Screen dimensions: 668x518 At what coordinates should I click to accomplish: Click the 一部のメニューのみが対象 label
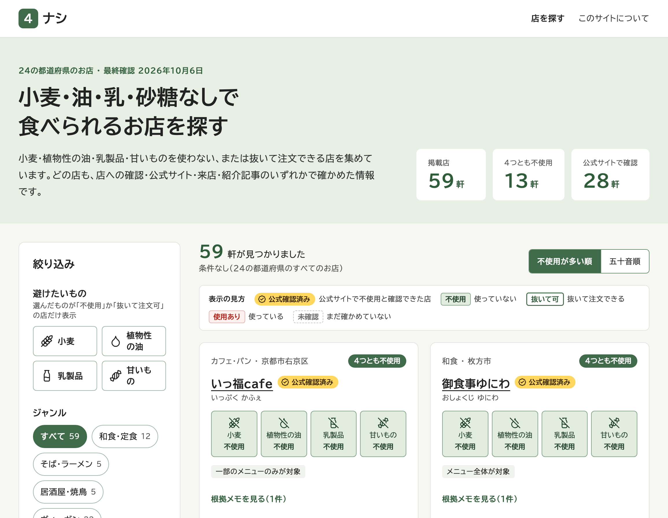(x=258, y=471)
